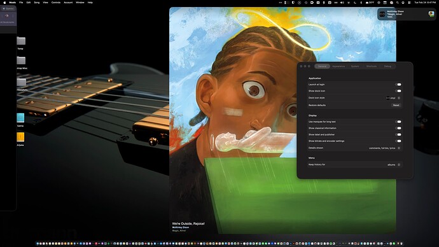This screenshot has height=247, width=439.
Task: Click the Keep history for label
Action: pos(317,165)
